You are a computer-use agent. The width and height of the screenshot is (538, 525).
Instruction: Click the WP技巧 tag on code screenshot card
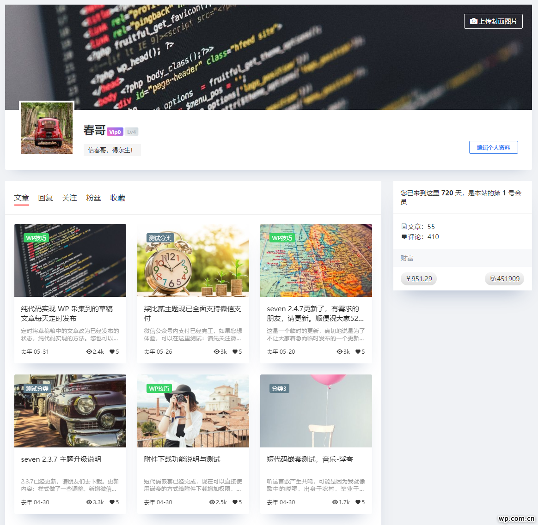point(36,238)
